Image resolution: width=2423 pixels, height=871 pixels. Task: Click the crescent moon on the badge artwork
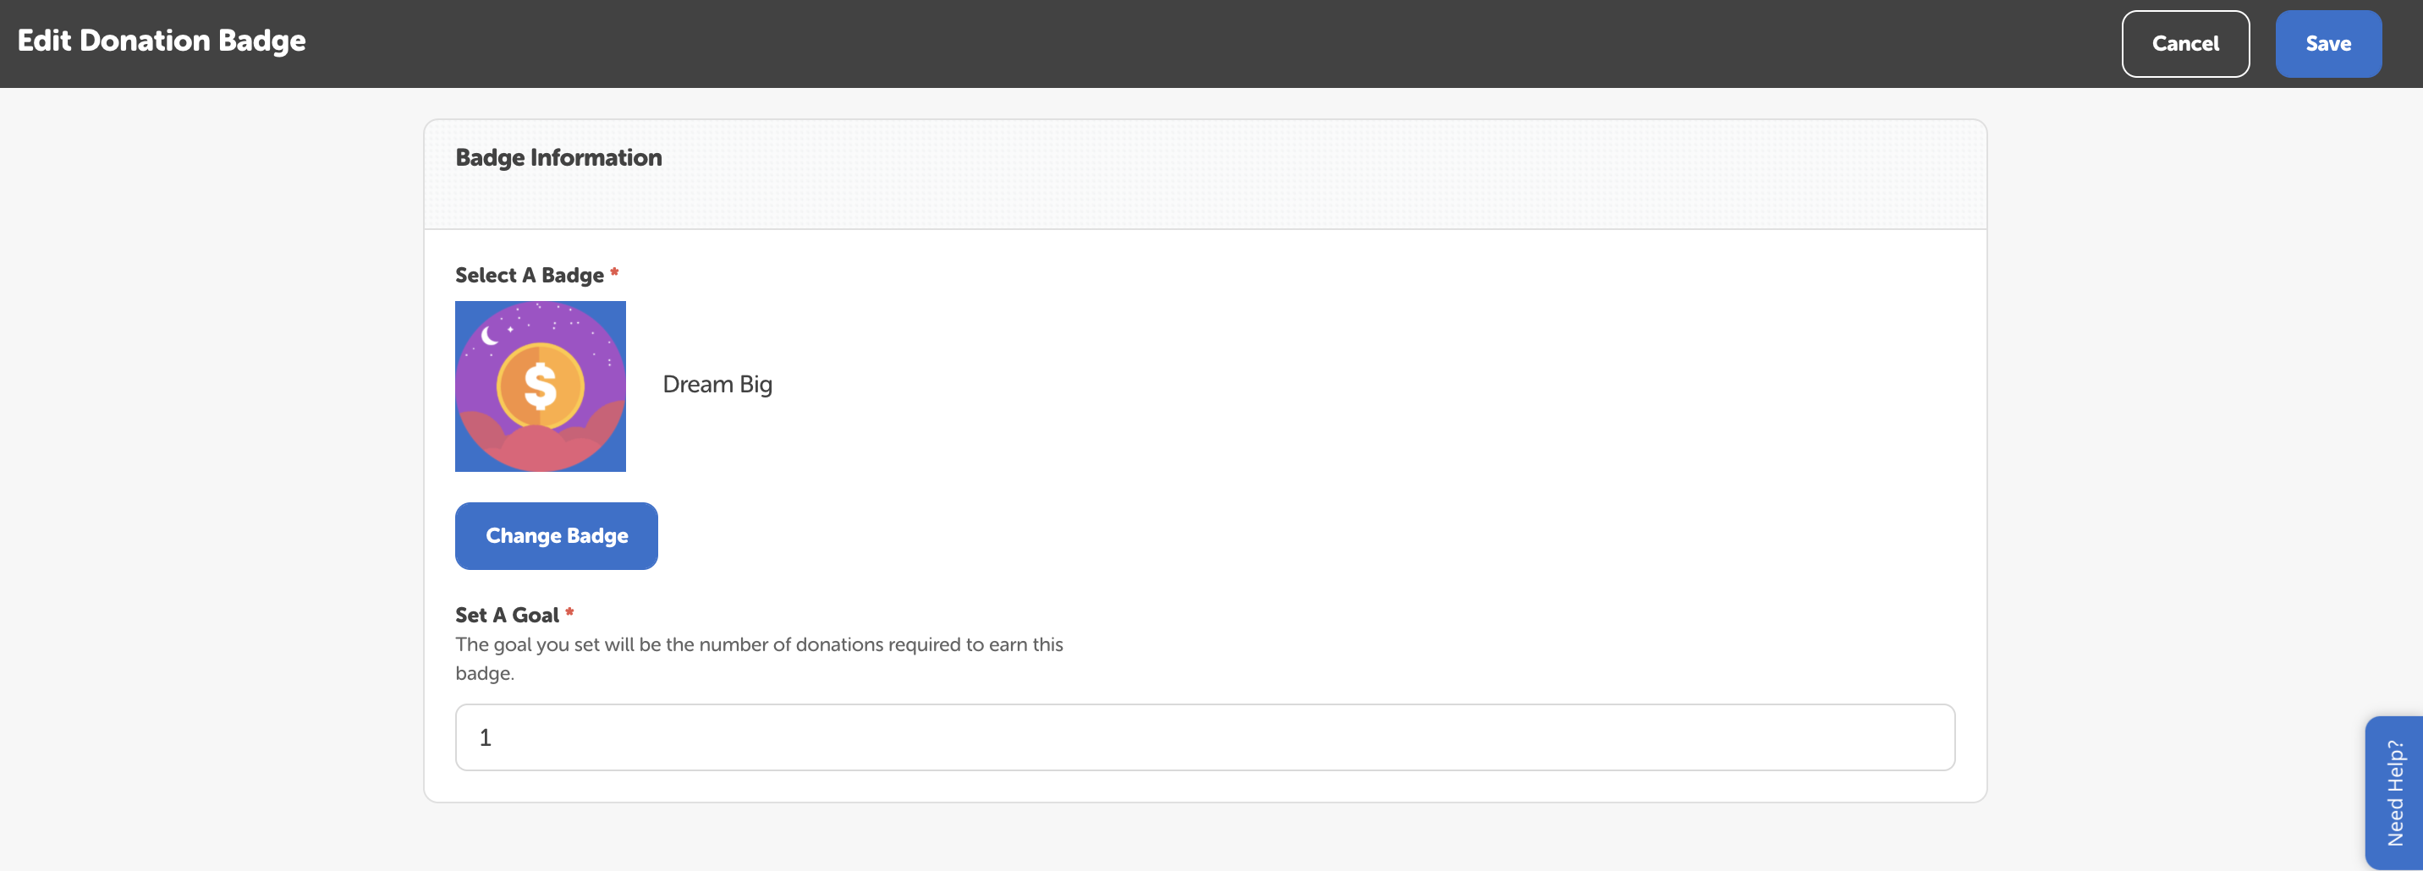[488, 335]
